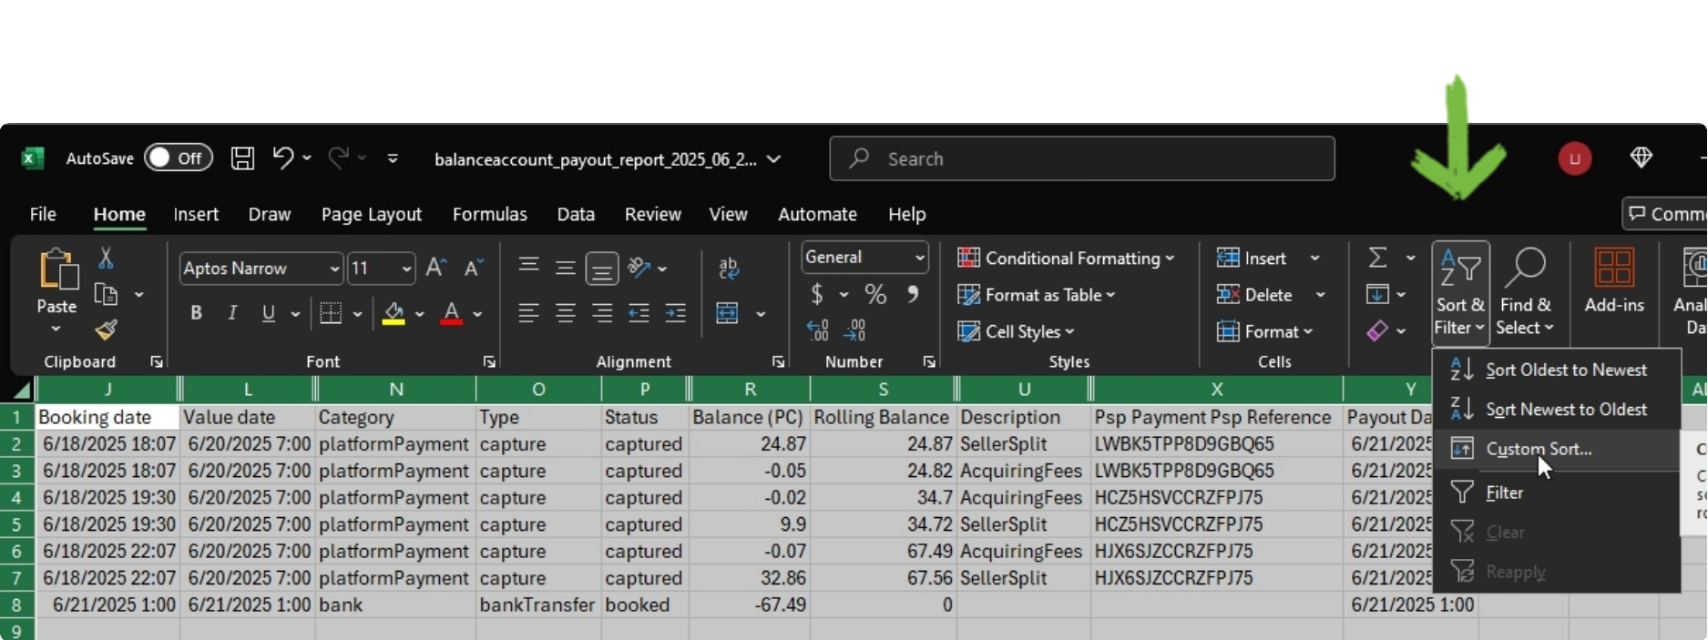Apply yellow fill color to cells
Screen dimensions: 1708x640
[x=394, y=313]
